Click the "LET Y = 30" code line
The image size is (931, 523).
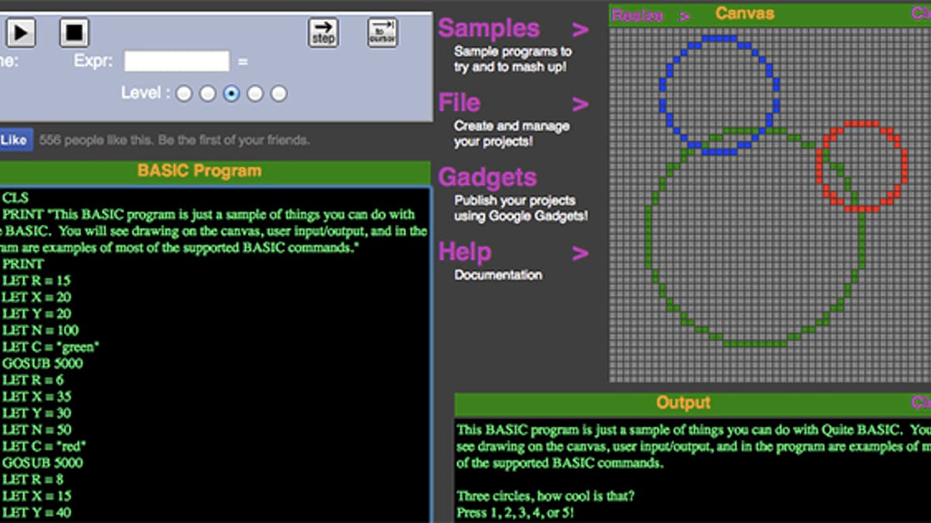point(36,413)
